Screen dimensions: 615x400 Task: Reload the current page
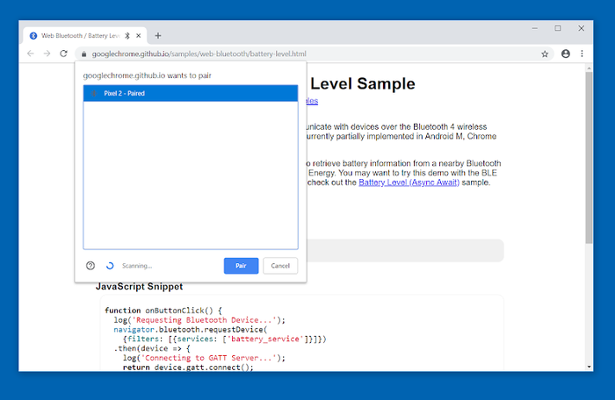(63, 54)
